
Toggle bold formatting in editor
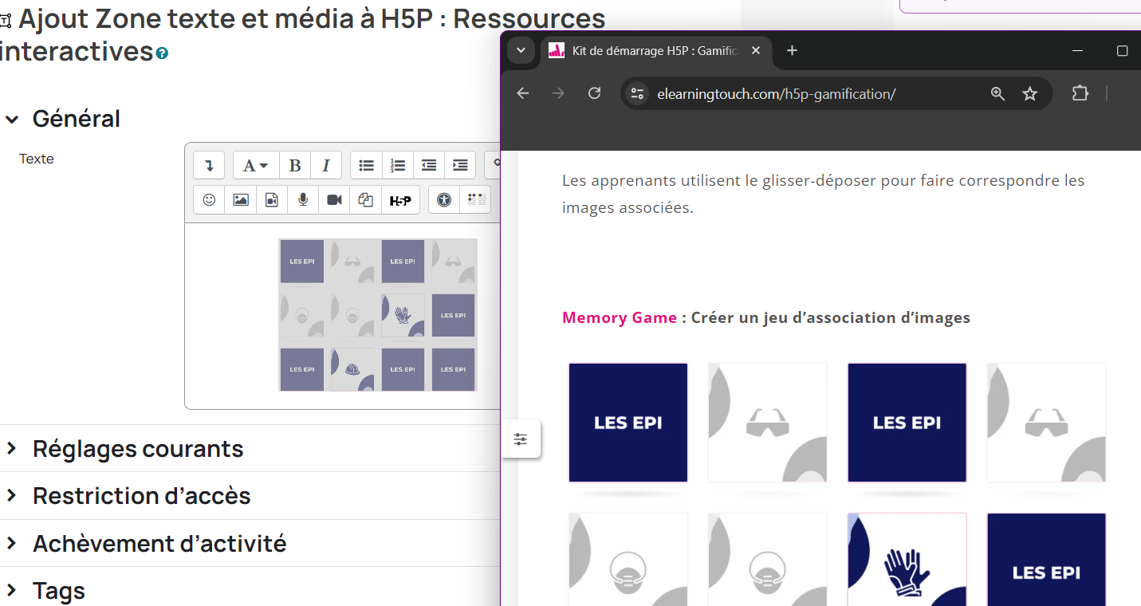[295, 166]
